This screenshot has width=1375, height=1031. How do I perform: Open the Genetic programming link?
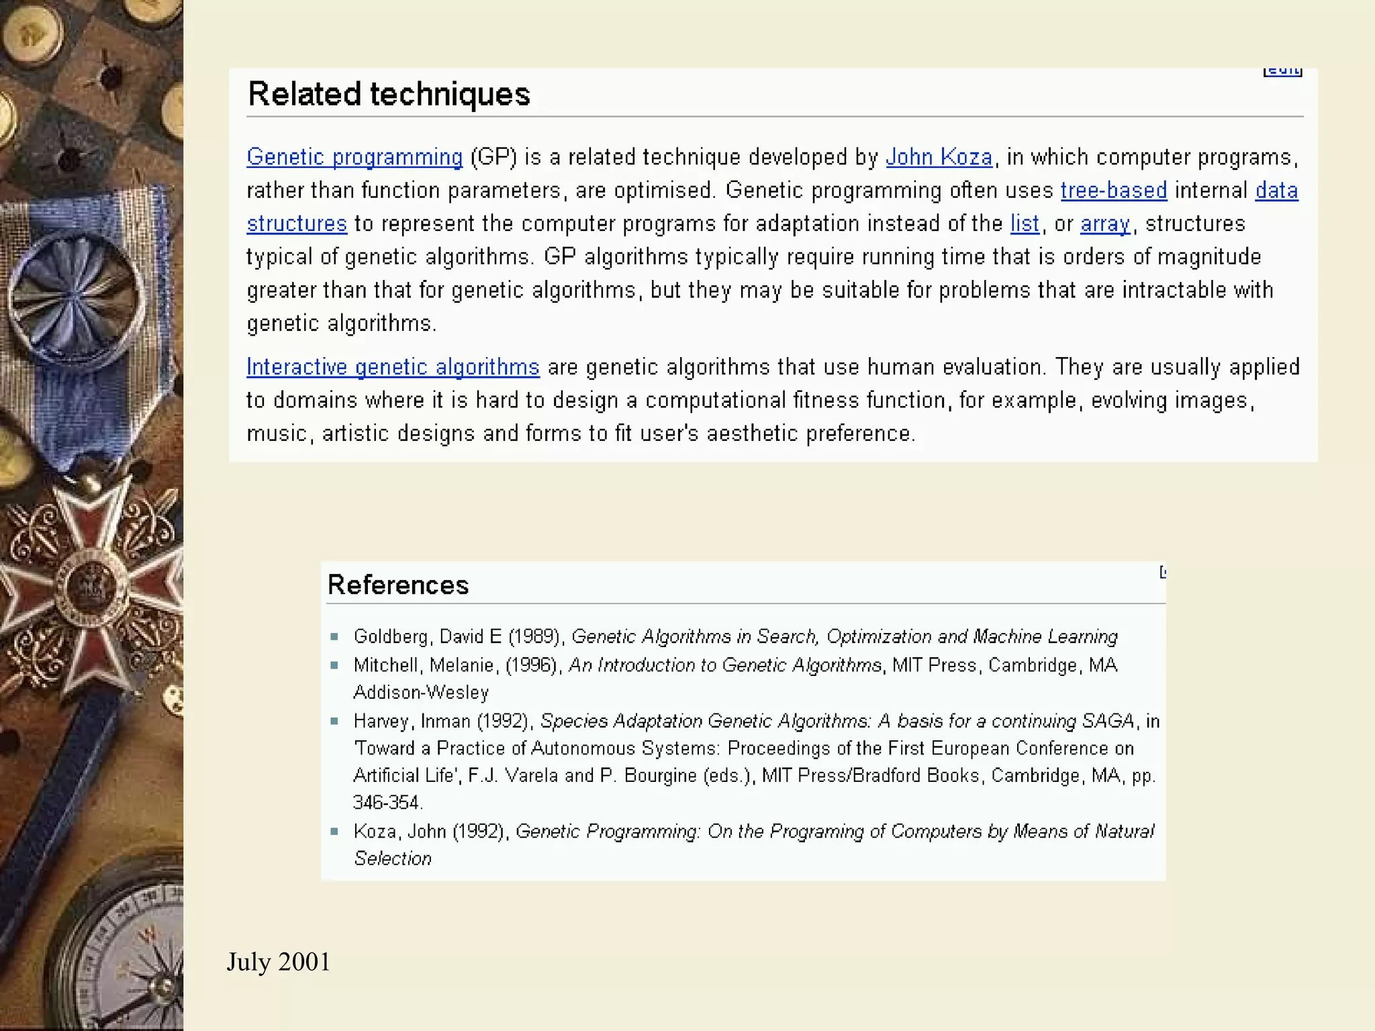click(354, 157)
